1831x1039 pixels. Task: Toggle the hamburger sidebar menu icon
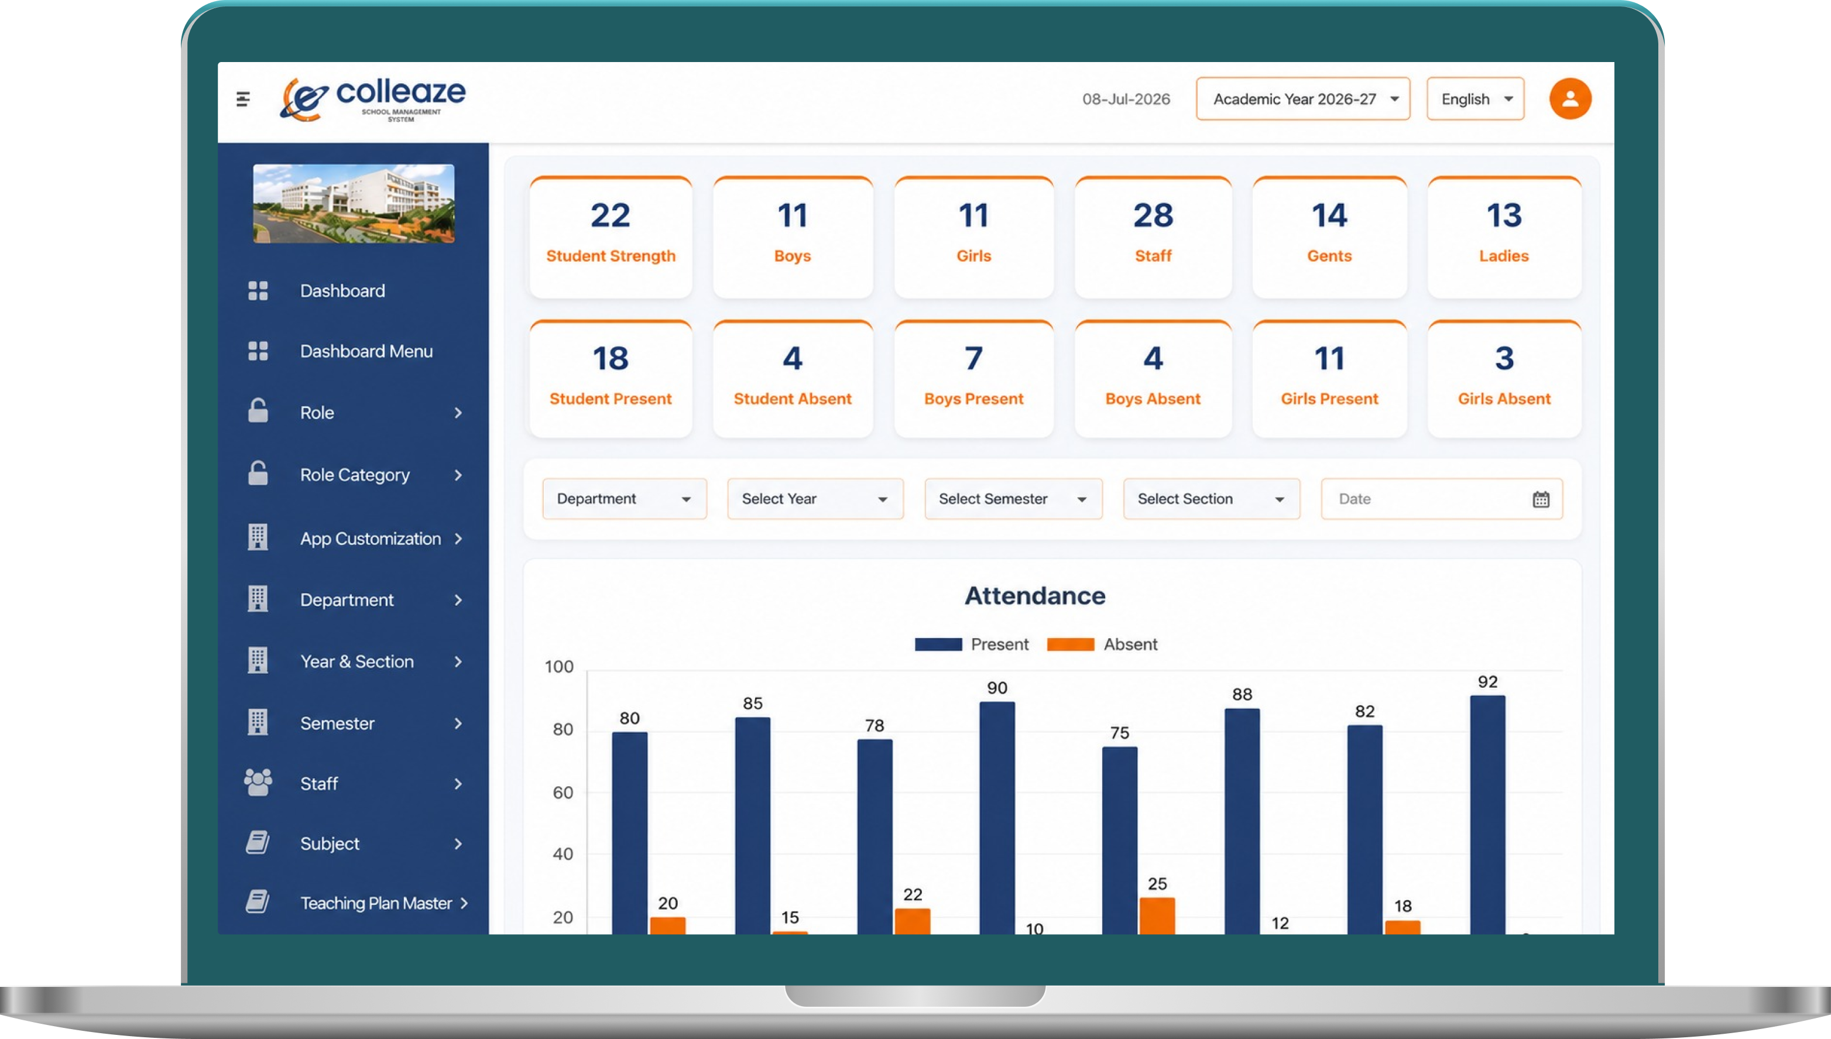(x=242, y=98)
